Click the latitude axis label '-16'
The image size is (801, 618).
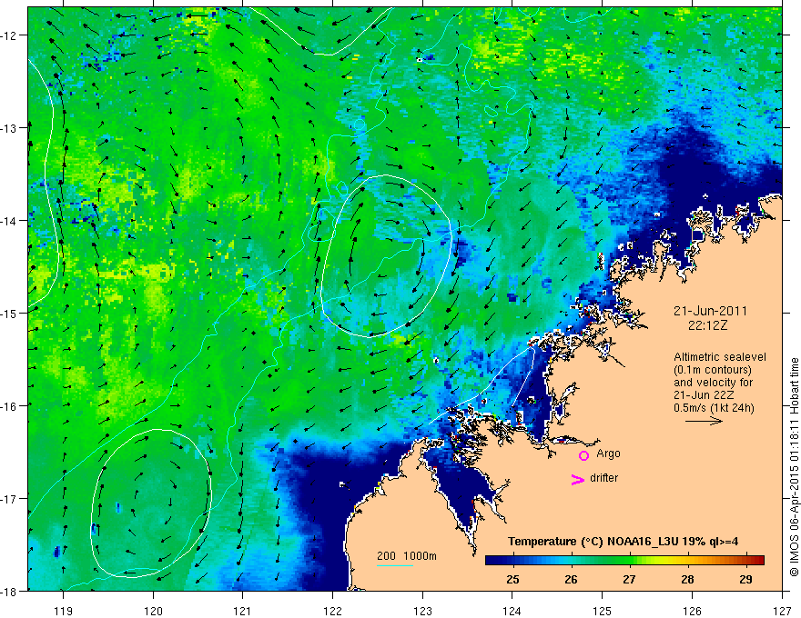tap(10, 406)
